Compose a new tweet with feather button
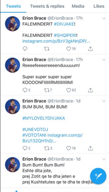Screen dimensions: 109x192 [x=98, y=176]
